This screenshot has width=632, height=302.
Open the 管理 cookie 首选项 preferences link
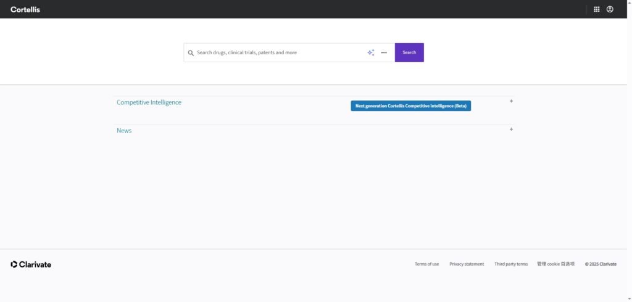pyautogui.click(x=555, y=264)
